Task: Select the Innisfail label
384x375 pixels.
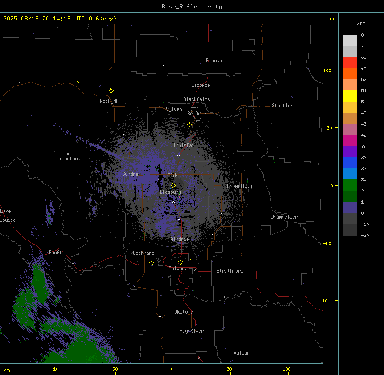Action: (x=185, y=145)
